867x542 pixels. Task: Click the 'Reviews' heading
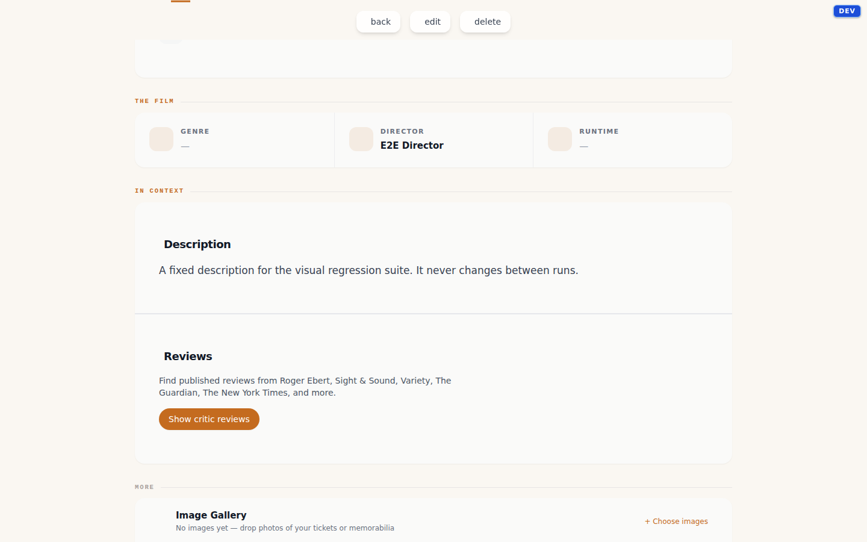click(188, 357)
